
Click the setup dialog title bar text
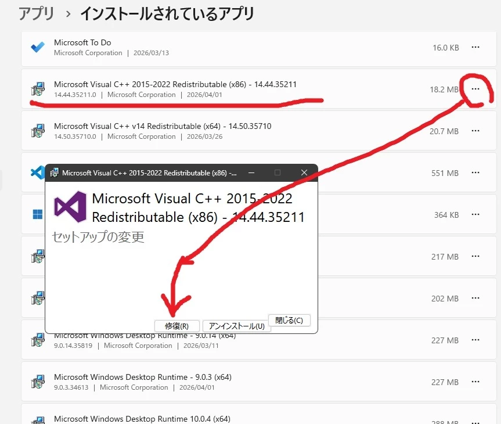149,173
